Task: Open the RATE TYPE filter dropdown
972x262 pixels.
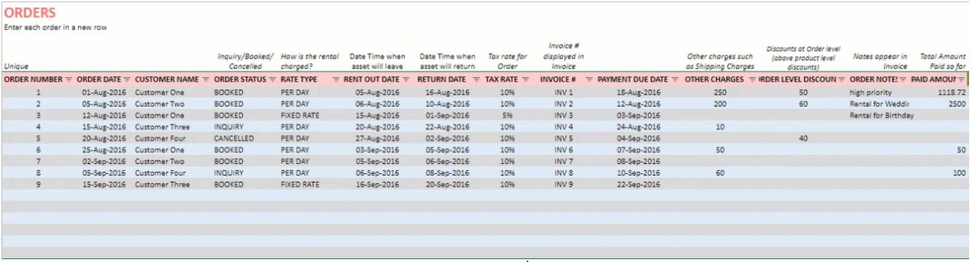Action: click(336, 79)
